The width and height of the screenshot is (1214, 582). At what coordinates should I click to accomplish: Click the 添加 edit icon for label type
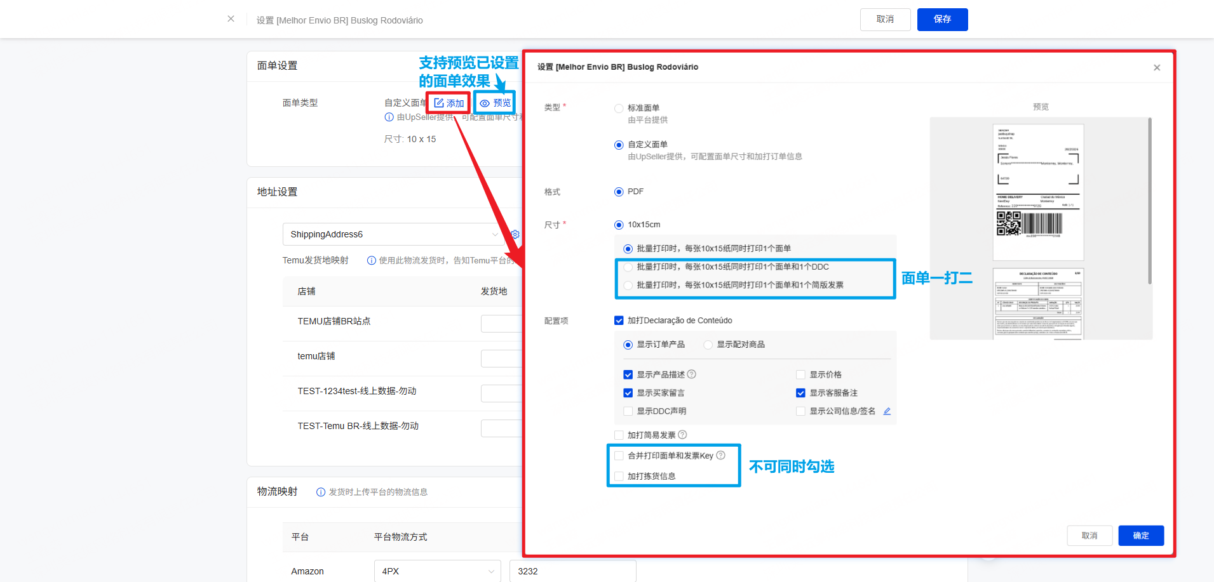(439, 103)
